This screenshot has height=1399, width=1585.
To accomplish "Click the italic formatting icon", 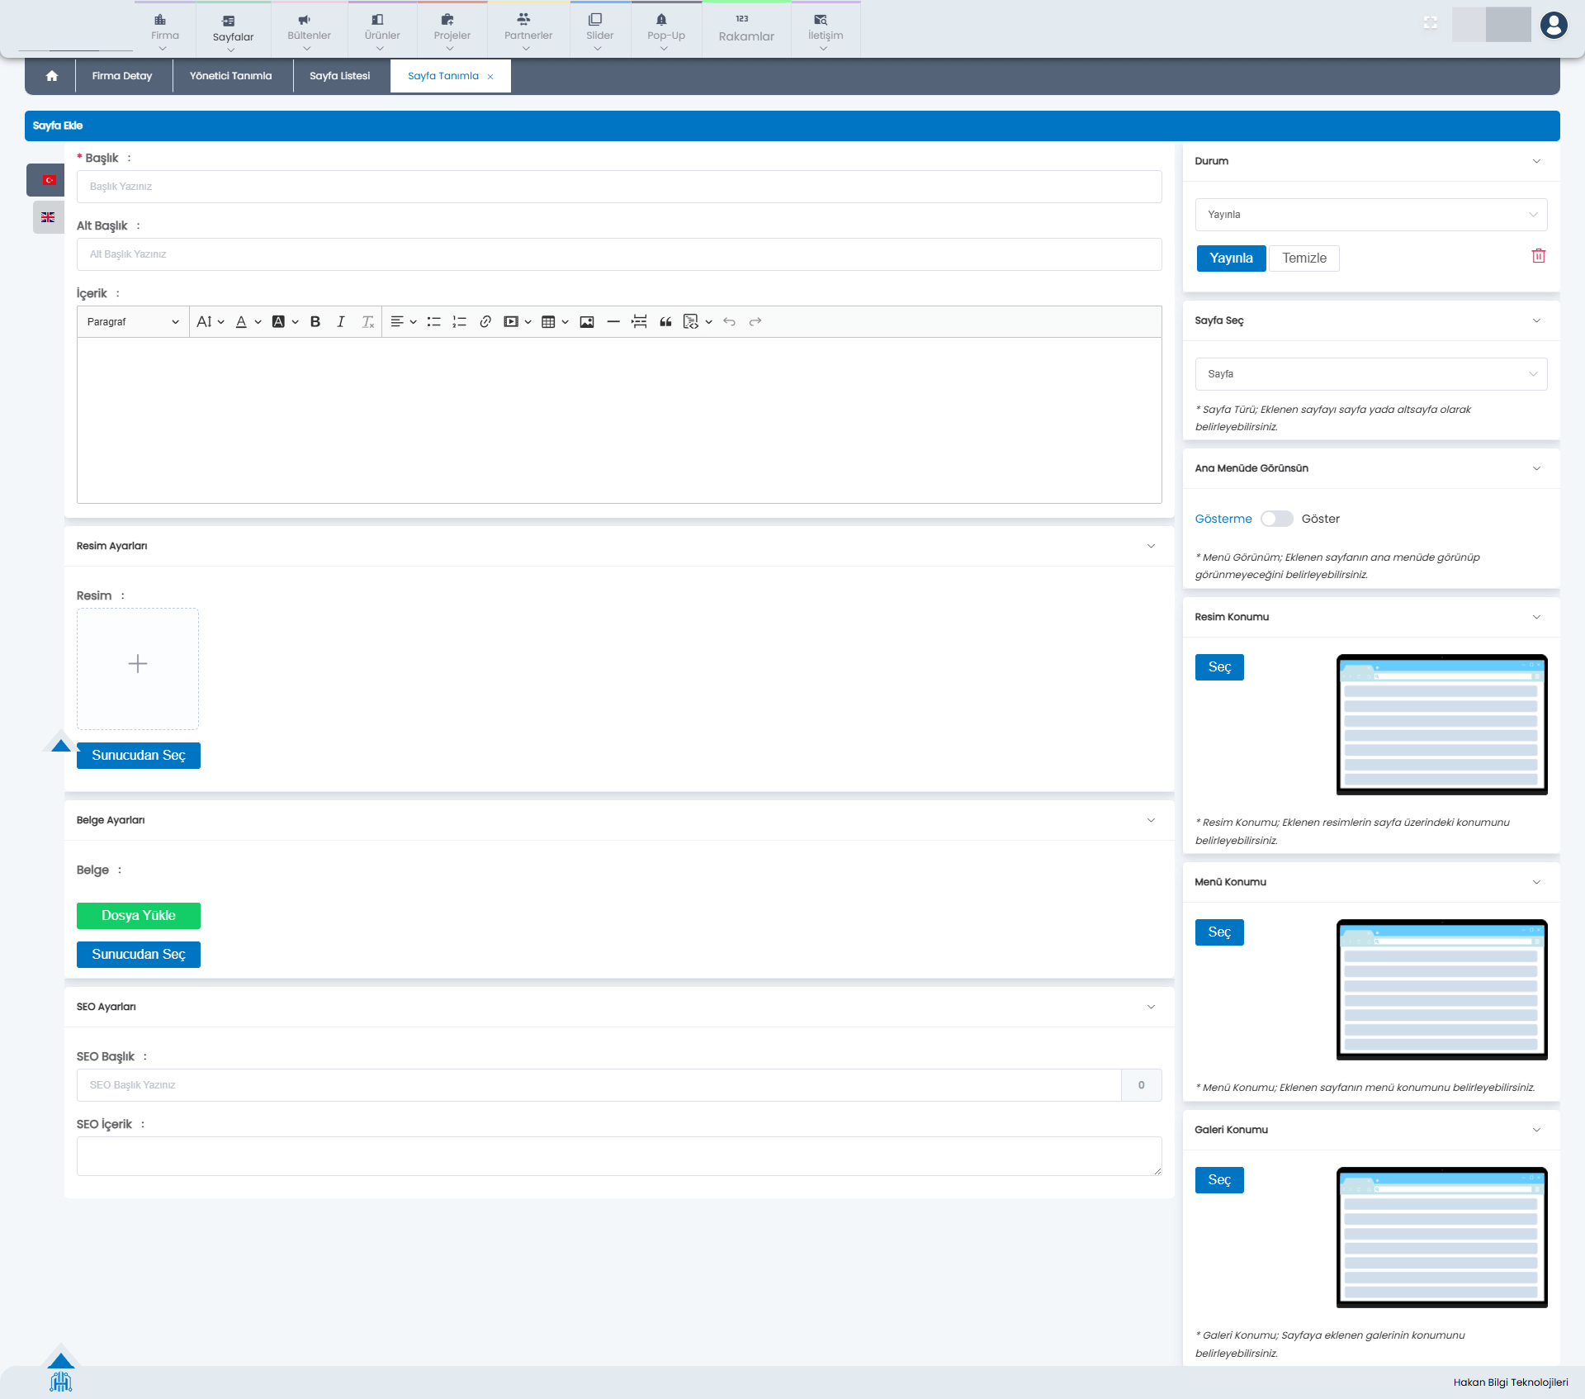I will point(340,322).
